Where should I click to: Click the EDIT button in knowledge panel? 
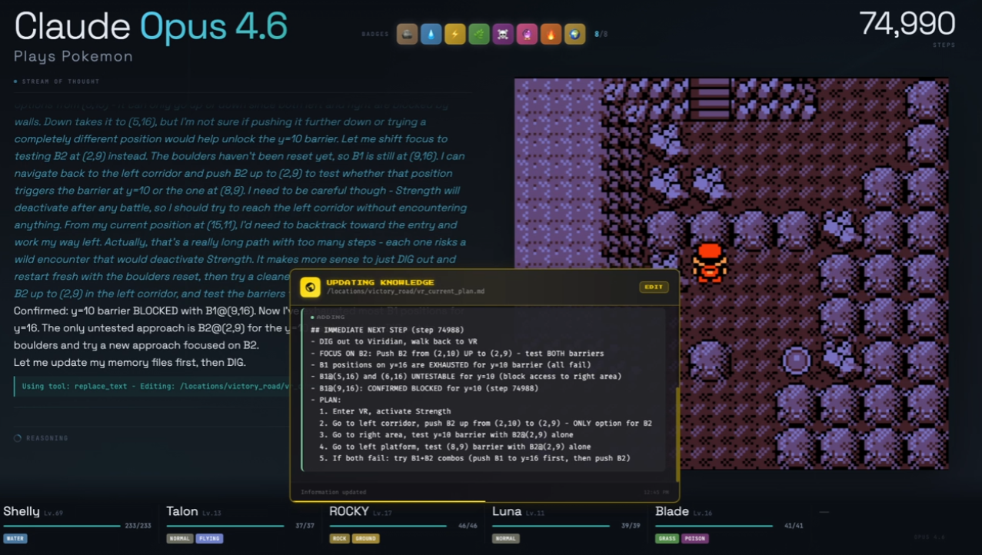click(x=654, y=287)
